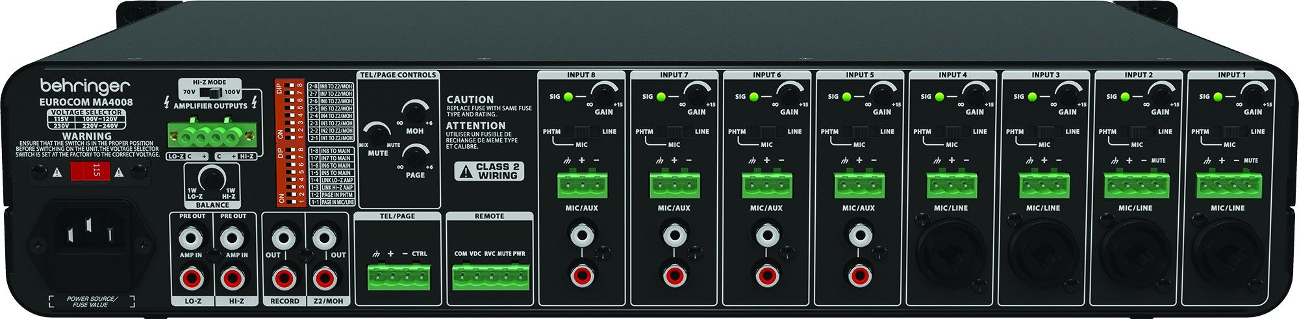Click the green Amplifier Outputs terminal block
This screenshot has height=319, width=1299.
coord(212,134)
